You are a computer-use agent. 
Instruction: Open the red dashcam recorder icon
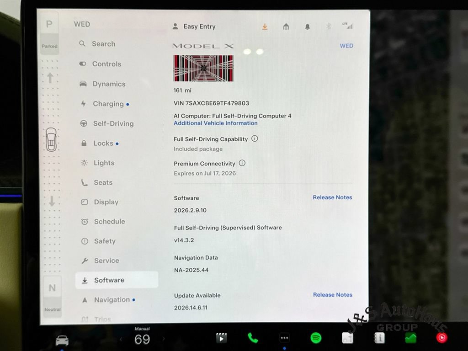pyautogui.click(x=442, y=338)
